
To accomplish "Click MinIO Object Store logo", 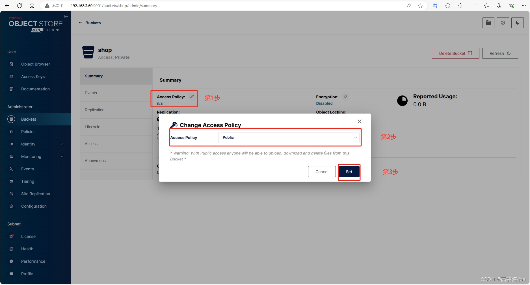I will [x=36, y=25].
